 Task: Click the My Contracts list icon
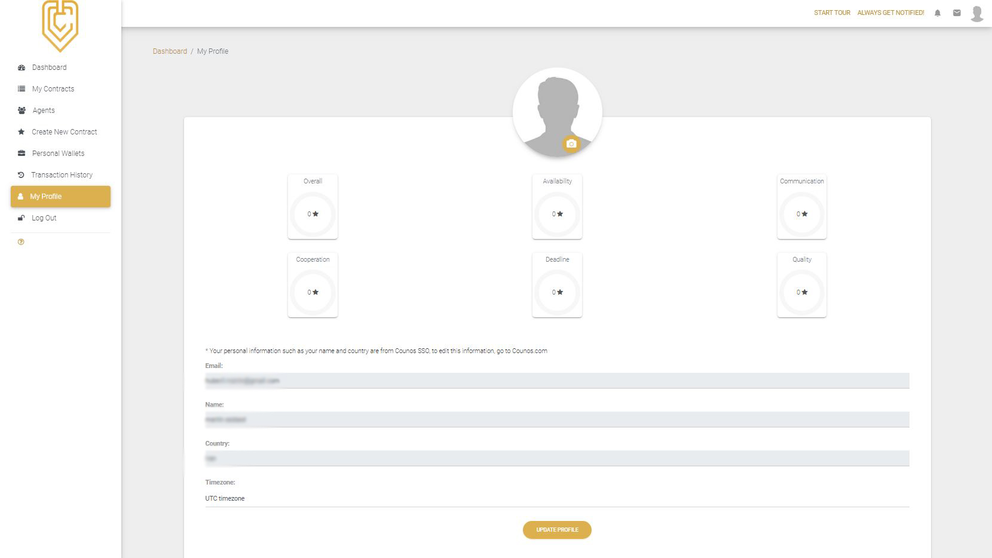tap(22, 89)
